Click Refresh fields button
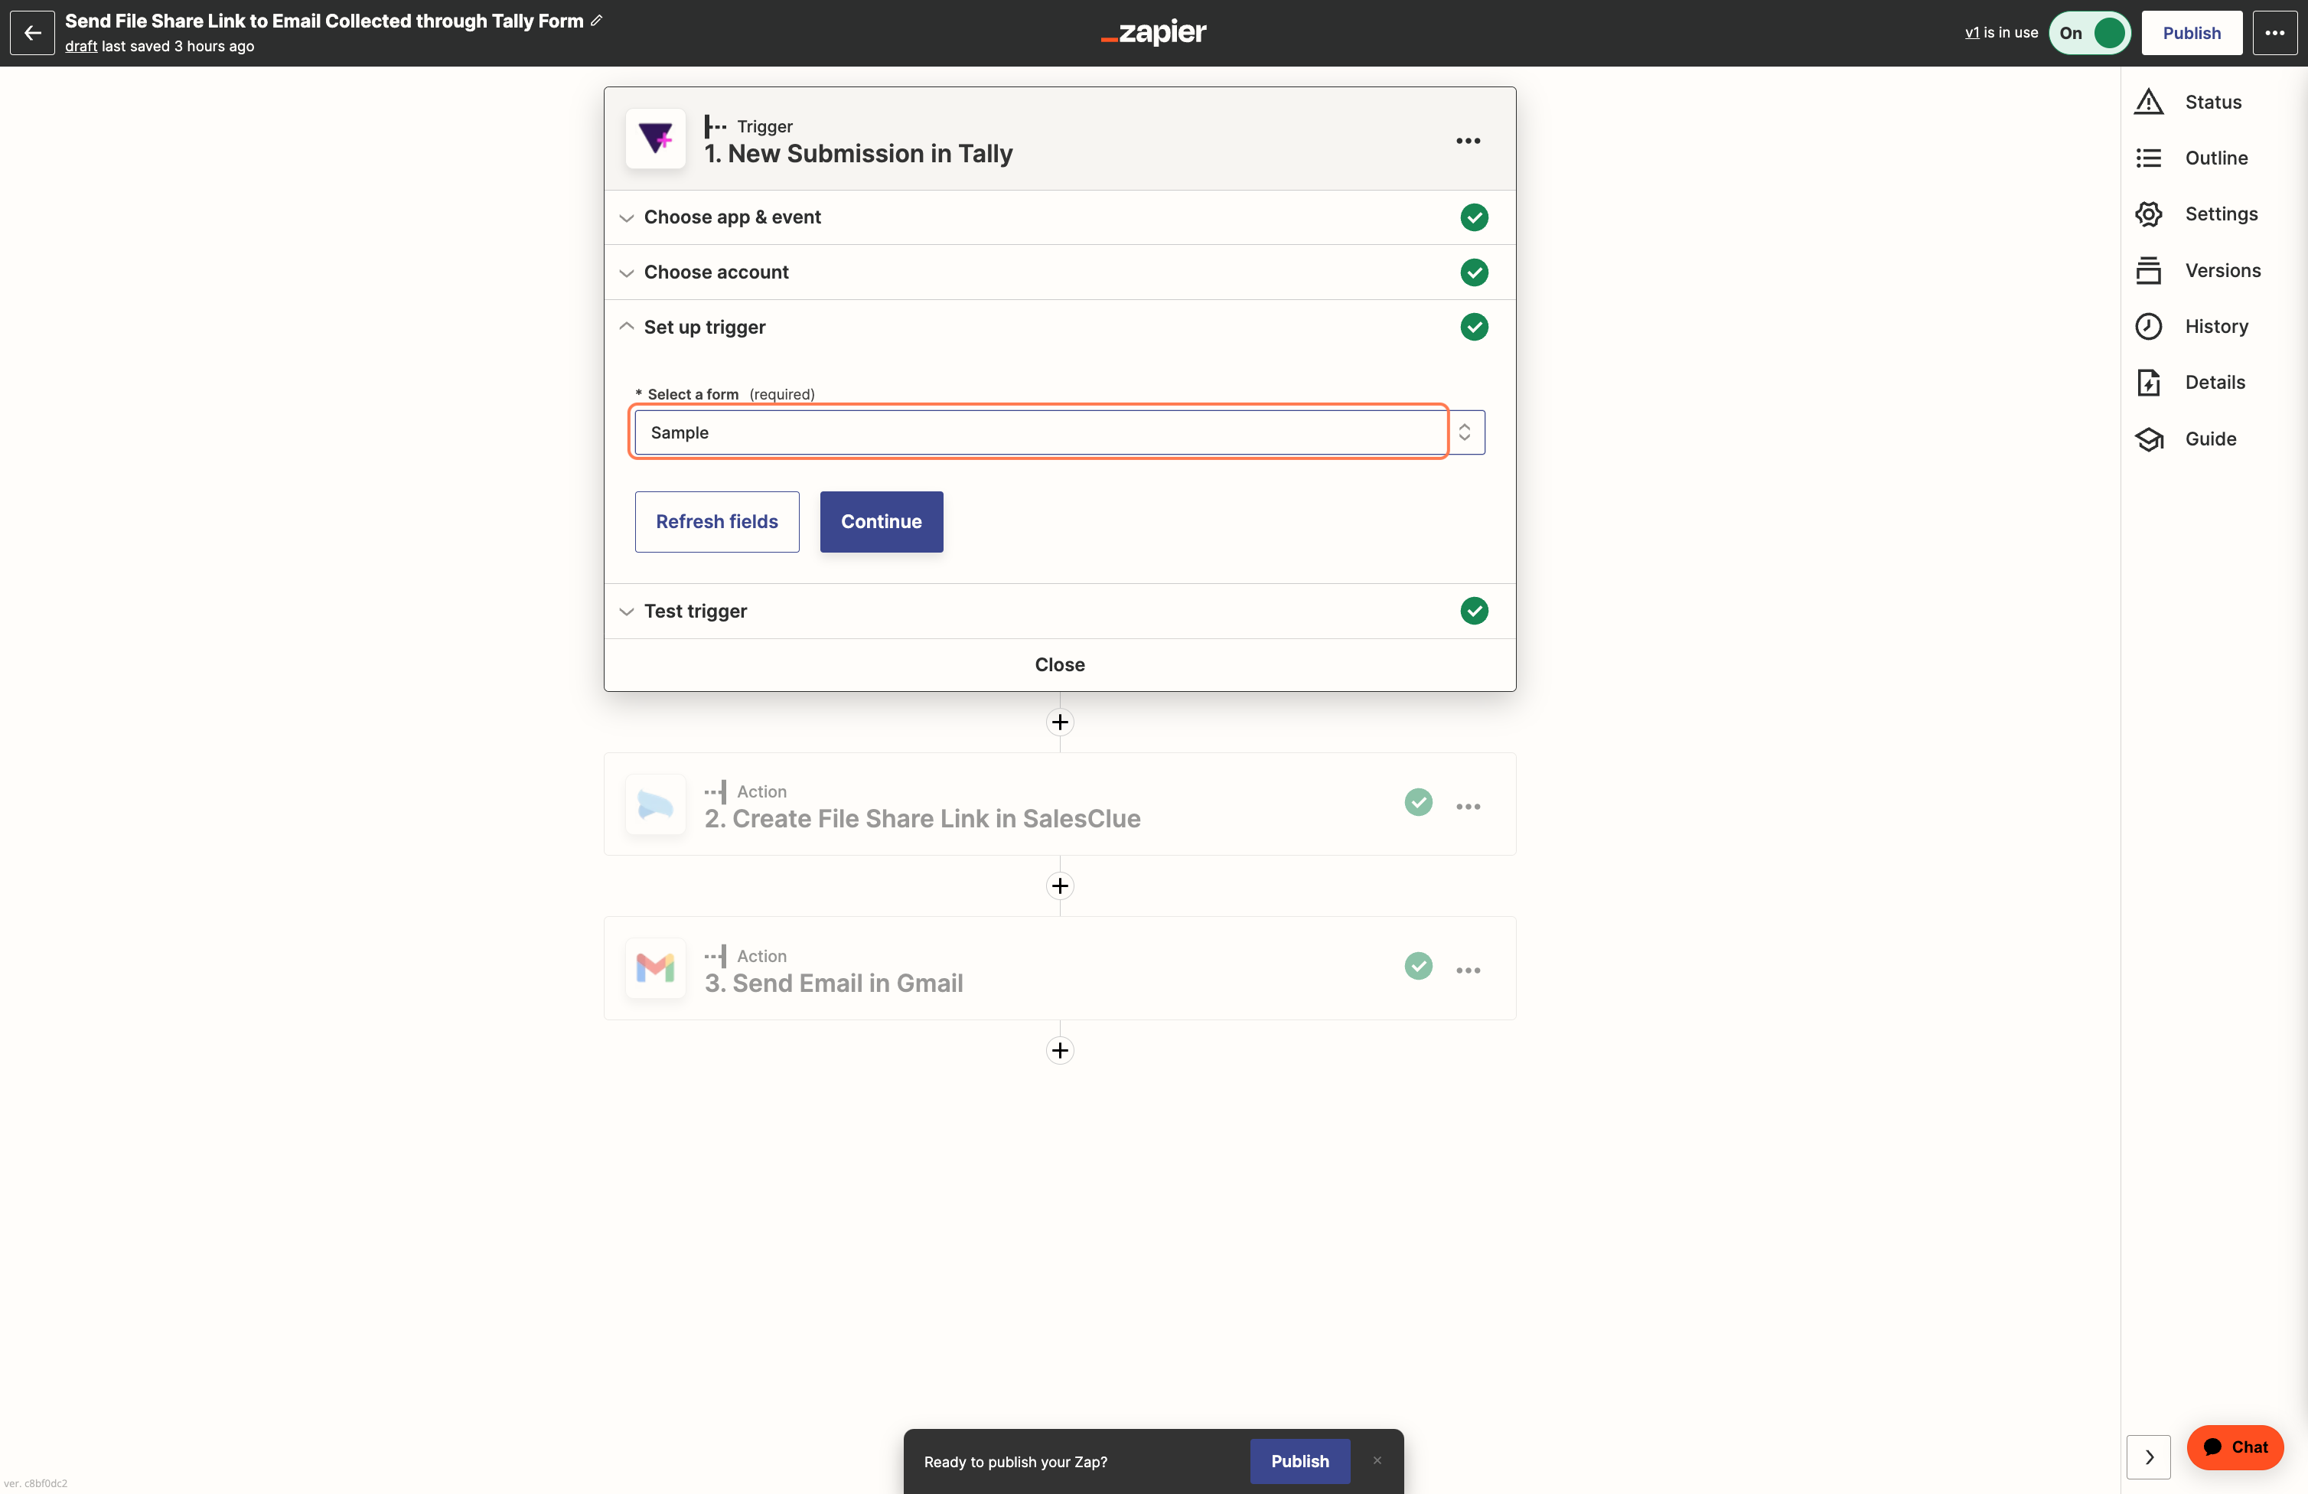 click(x=716, y=522)
